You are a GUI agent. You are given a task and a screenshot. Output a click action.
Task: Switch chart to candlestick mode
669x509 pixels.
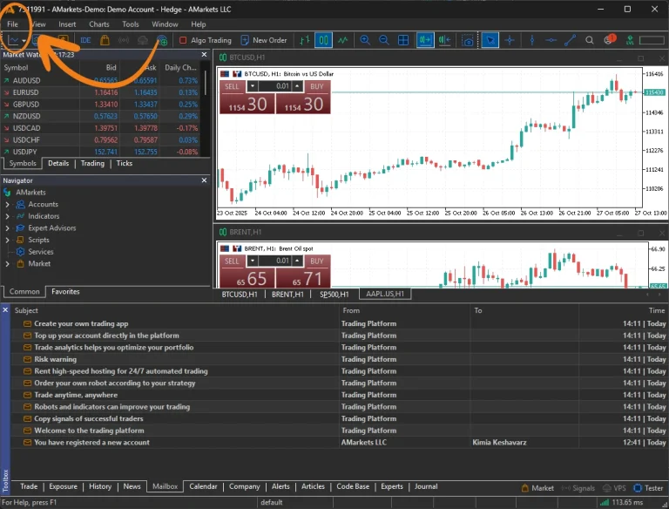[x=323, y=40]
